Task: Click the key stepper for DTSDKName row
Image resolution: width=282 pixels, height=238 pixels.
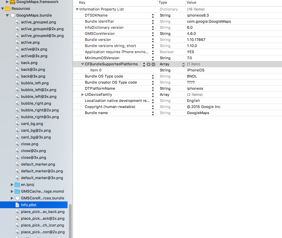Action: click(x=153, y=16)
